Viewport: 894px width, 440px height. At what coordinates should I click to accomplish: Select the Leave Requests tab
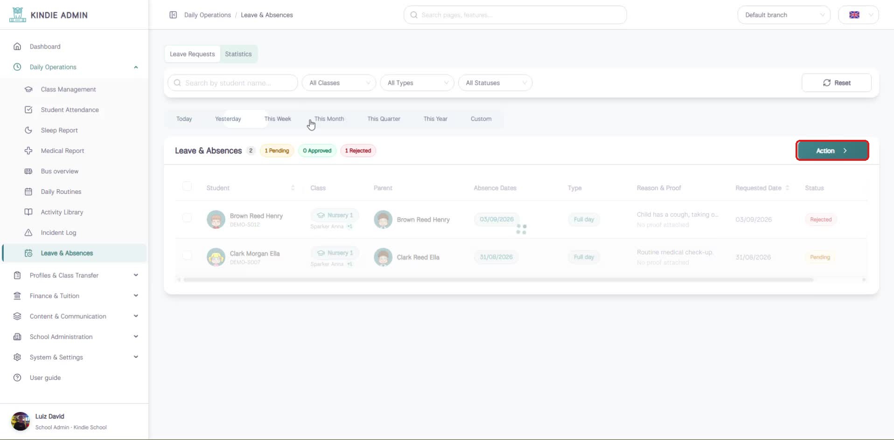(192, 54)
